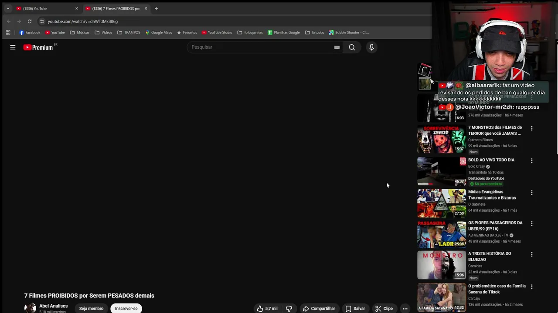Open the YouTube hamburger guide menu
Viewport: 558px width, 313px height.
tap(13, 47)
